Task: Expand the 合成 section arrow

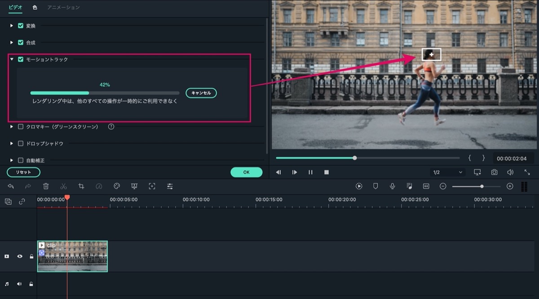Action: (12, 43)
